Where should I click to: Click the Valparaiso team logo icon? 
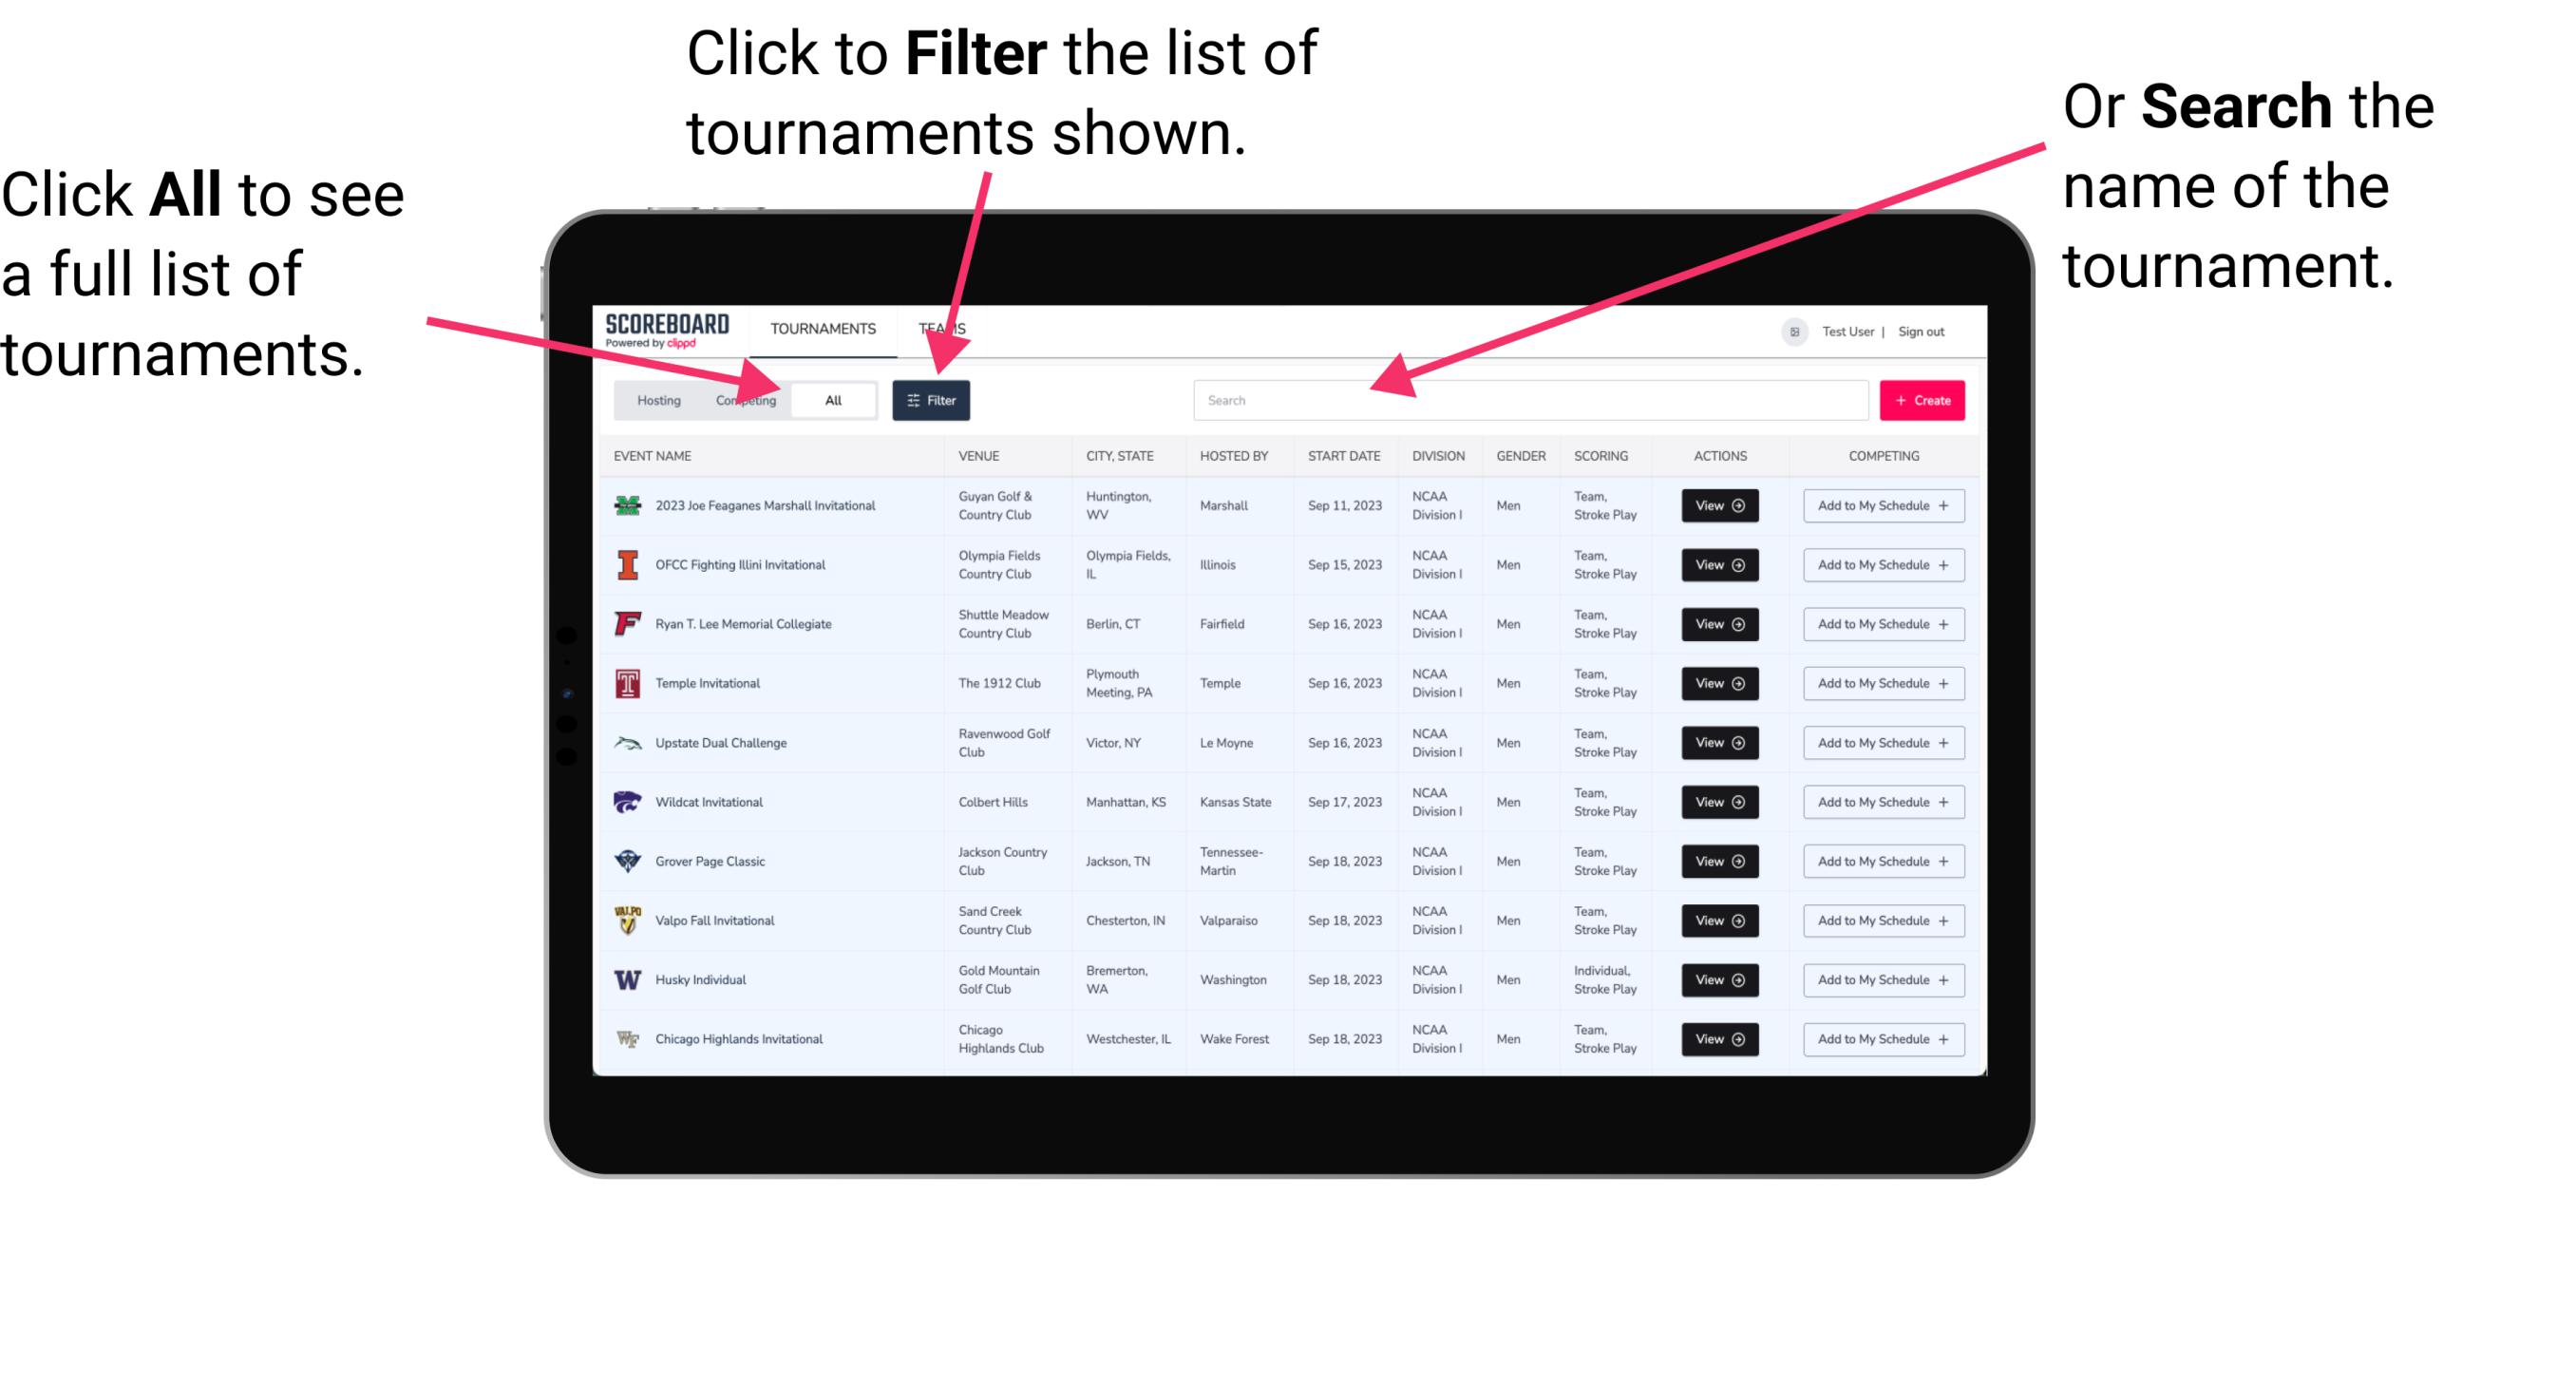(624, 920)
